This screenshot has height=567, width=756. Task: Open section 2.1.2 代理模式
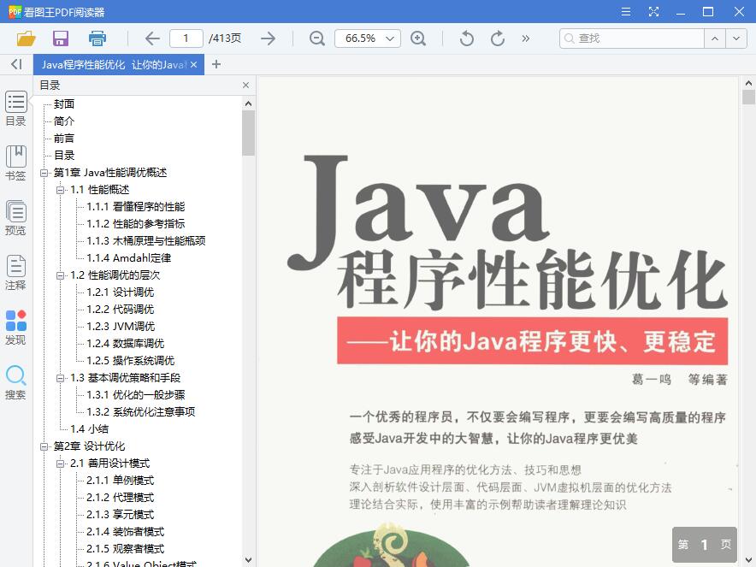click(x=120, y=498)
